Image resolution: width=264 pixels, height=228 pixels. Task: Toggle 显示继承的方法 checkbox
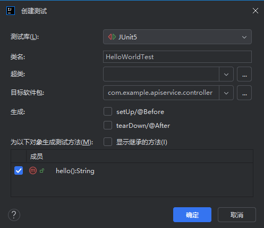point(108,142)
